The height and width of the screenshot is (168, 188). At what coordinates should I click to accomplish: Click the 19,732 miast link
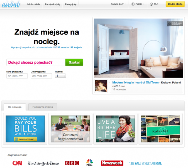point(60,47)
